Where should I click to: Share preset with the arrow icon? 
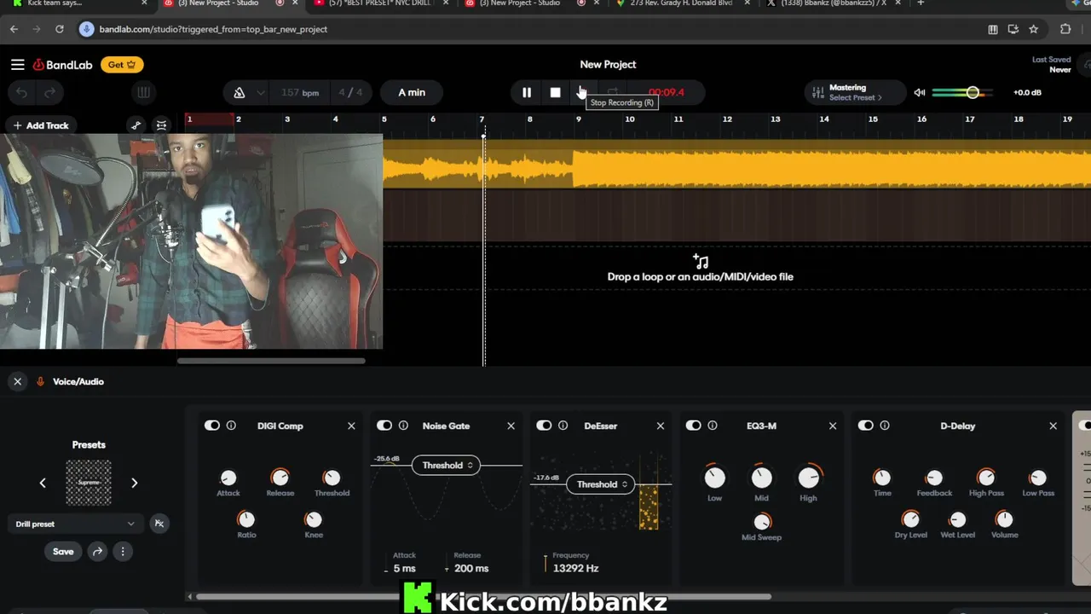click(97, 552)
